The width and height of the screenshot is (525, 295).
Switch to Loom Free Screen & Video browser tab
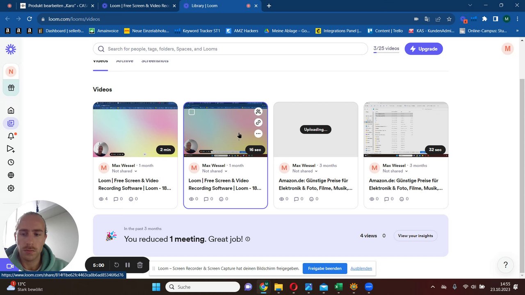[x=139, y=6]
